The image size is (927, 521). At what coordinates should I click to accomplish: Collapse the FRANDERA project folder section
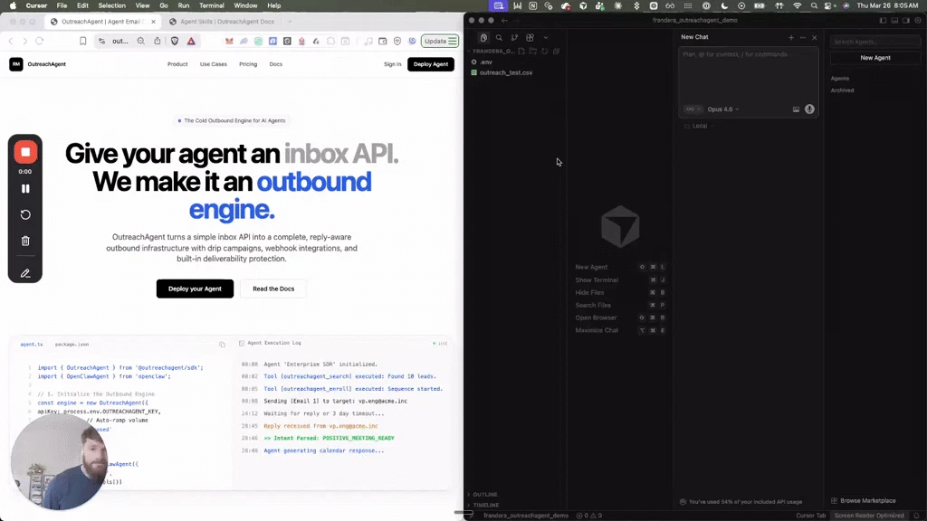coord(491,52)
